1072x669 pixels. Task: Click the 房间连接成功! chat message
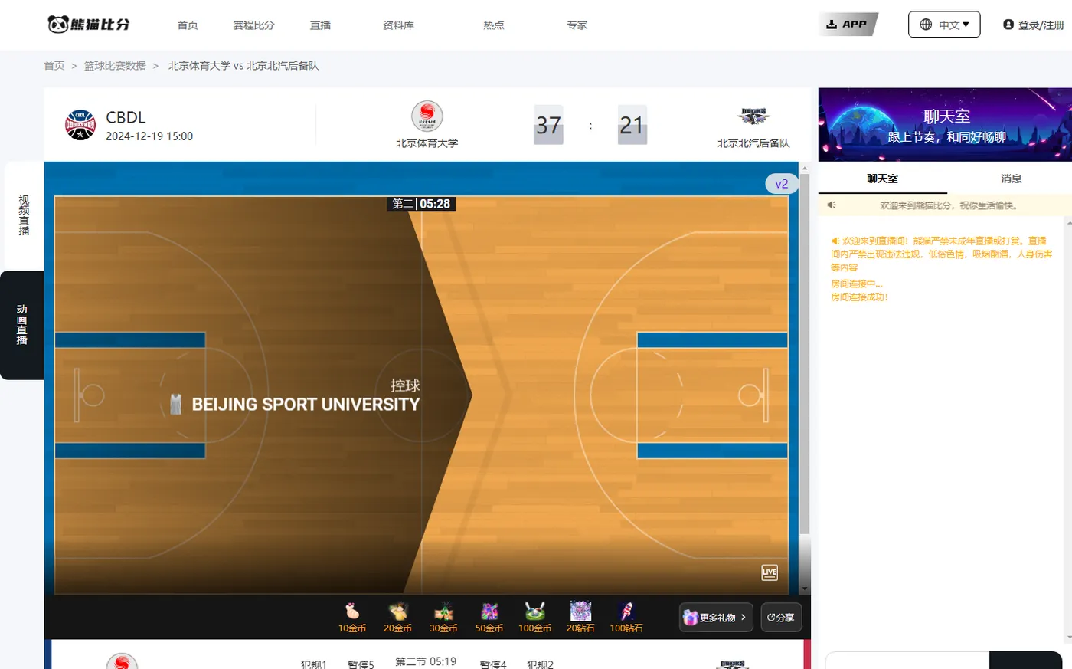859,297
